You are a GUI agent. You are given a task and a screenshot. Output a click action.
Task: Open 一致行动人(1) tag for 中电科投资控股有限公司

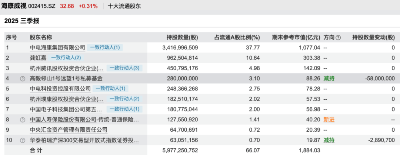(x=111, y=89)
